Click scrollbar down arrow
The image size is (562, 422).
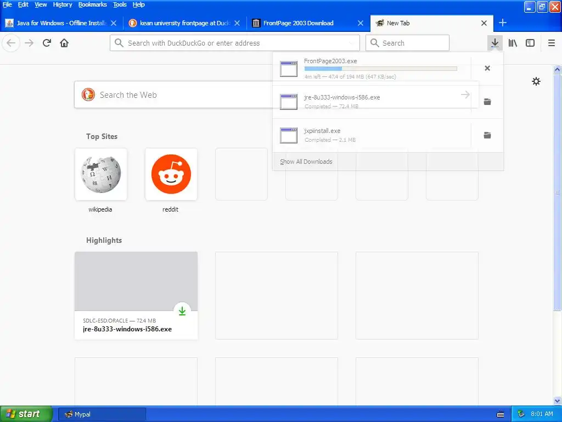(x=558, y=401)
